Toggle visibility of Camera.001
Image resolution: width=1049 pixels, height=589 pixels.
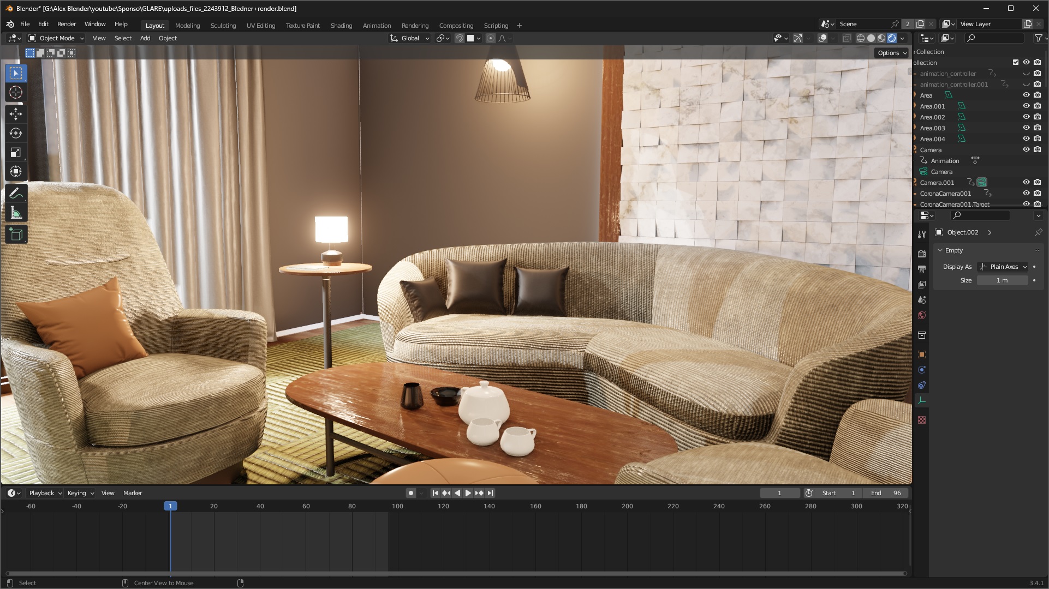[1026, 182]
